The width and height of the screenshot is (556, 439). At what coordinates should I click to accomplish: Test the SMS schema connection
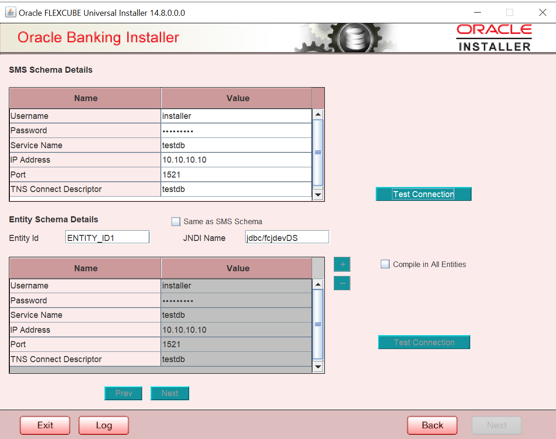(423, 194)
